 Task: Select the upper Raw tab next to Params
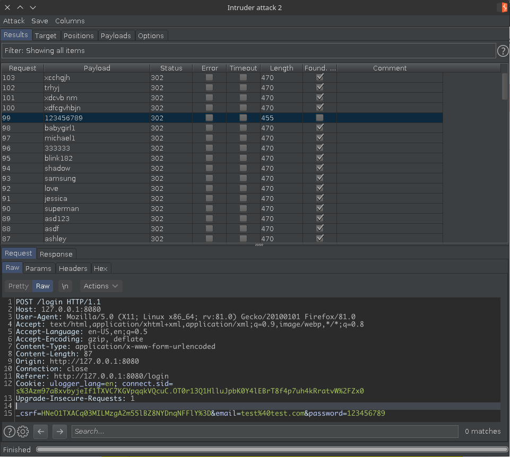[x=12, y=268]
